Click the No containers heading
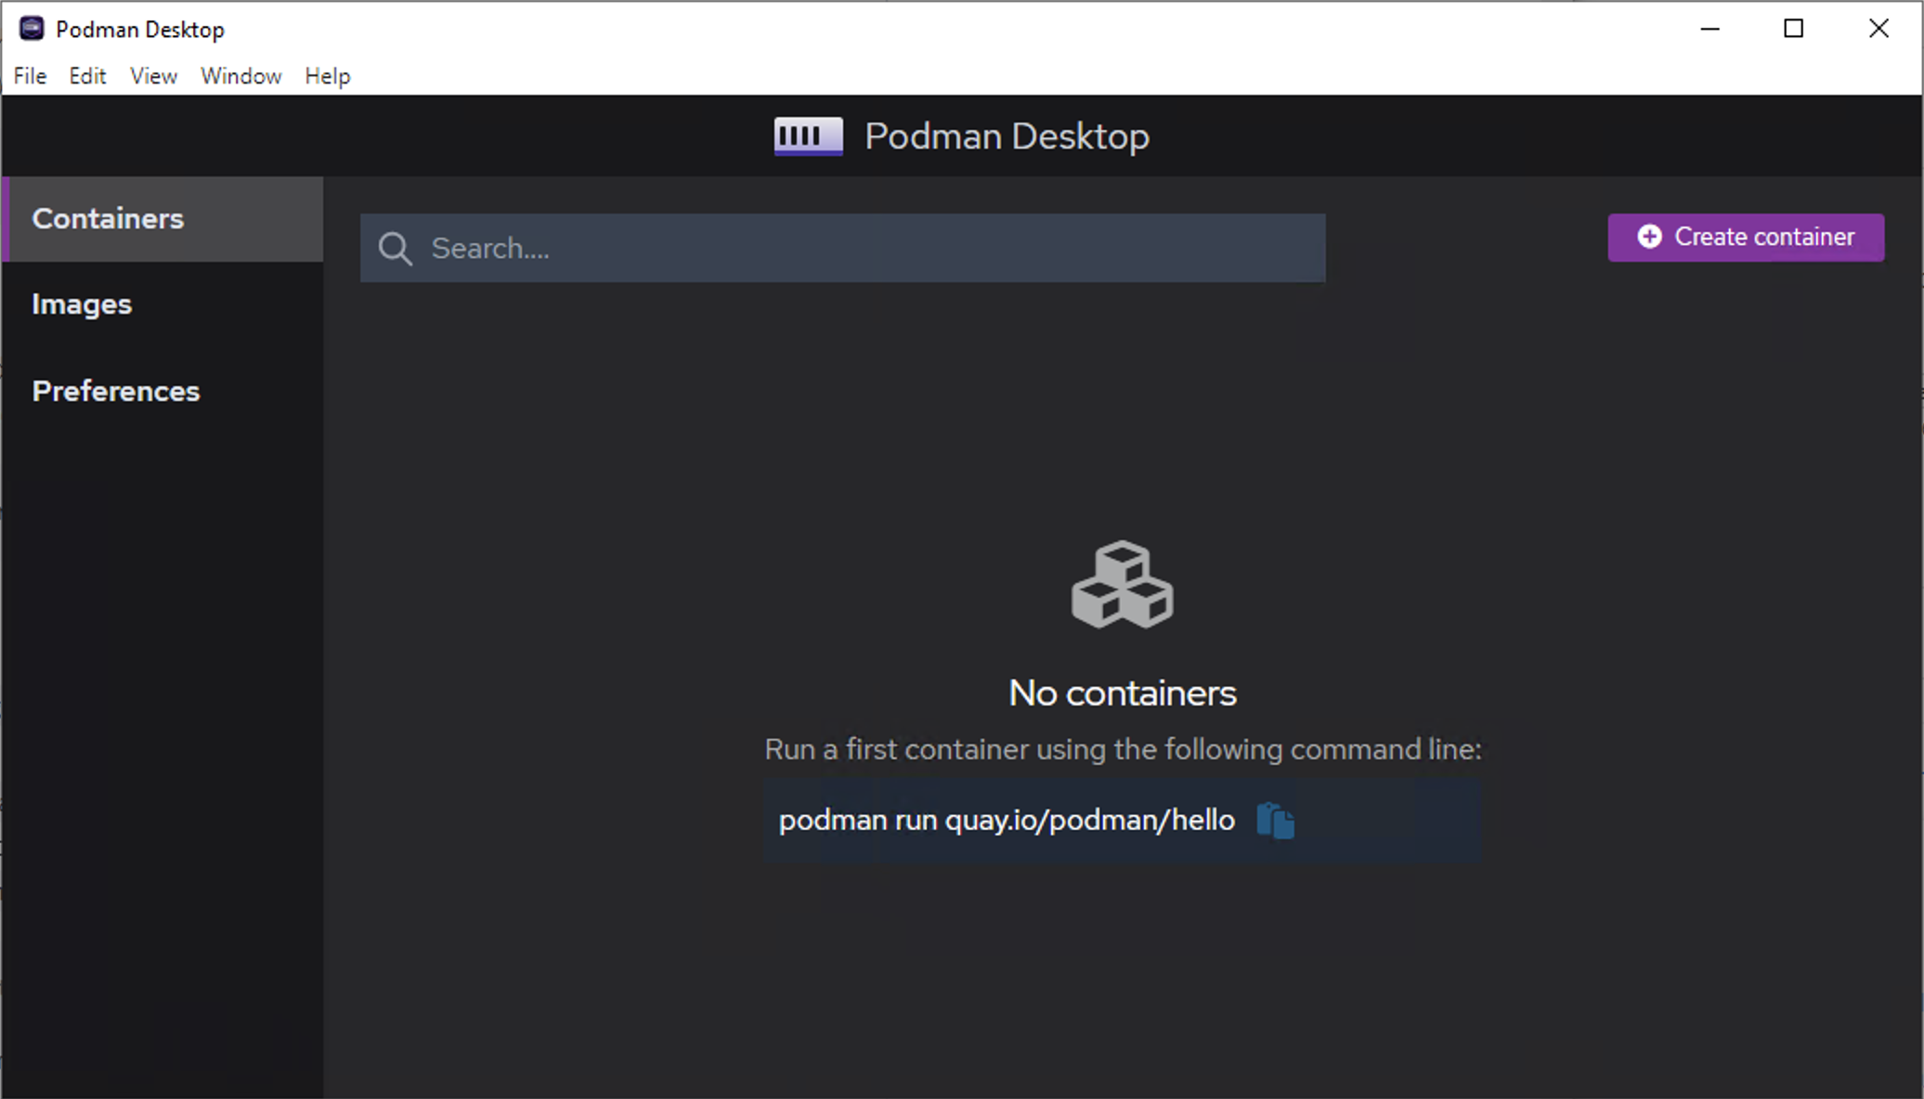Image resolution: width=1924 pixels, height=1099 pixels. click(x=1122, y=692)
